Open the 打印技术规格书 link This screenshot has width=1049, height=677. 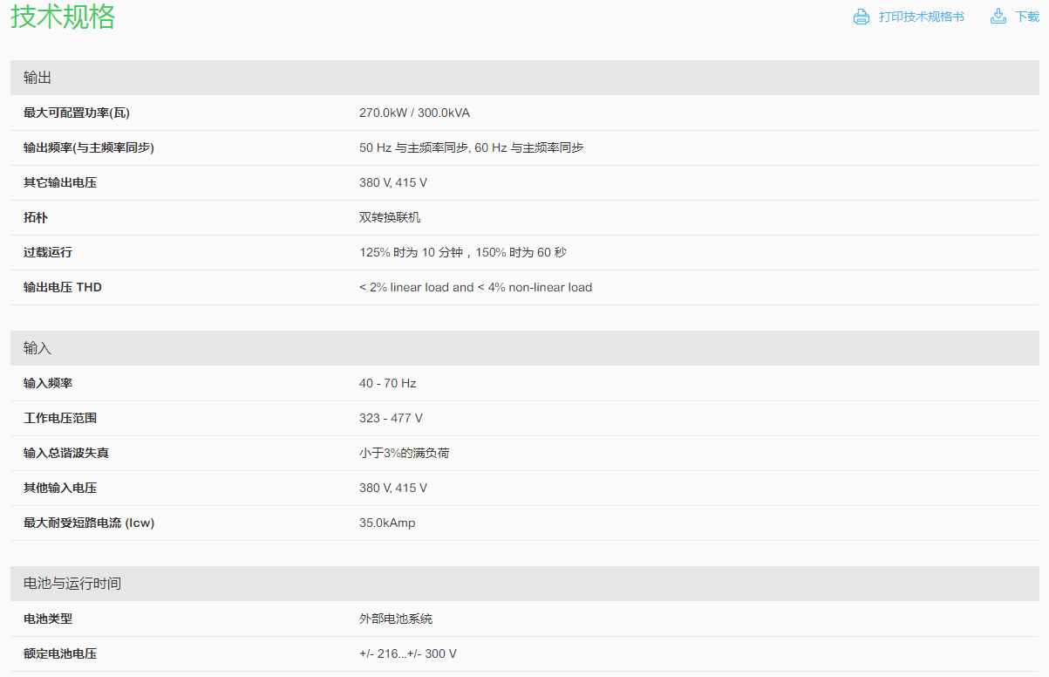click(x=921, y=17)
